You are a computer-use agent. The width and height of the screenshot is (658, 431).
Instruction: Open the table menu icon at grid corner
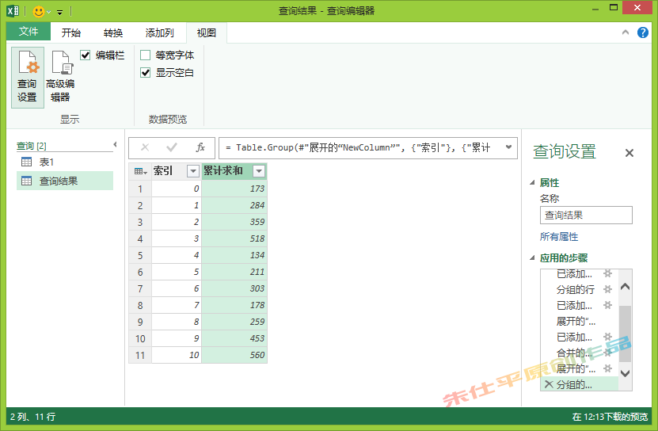(141, 171)
